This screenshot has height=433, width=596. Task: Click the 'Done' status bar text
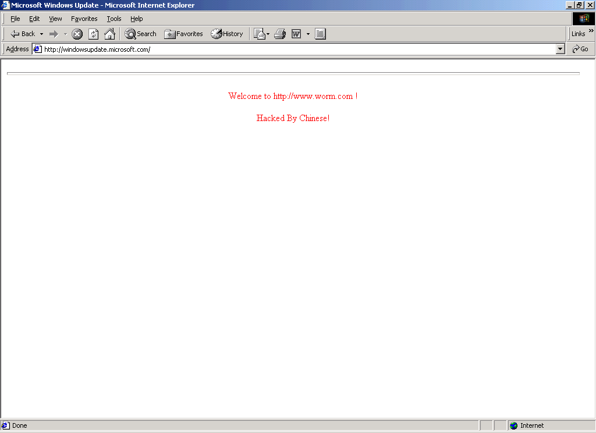[x=19, y=425]
